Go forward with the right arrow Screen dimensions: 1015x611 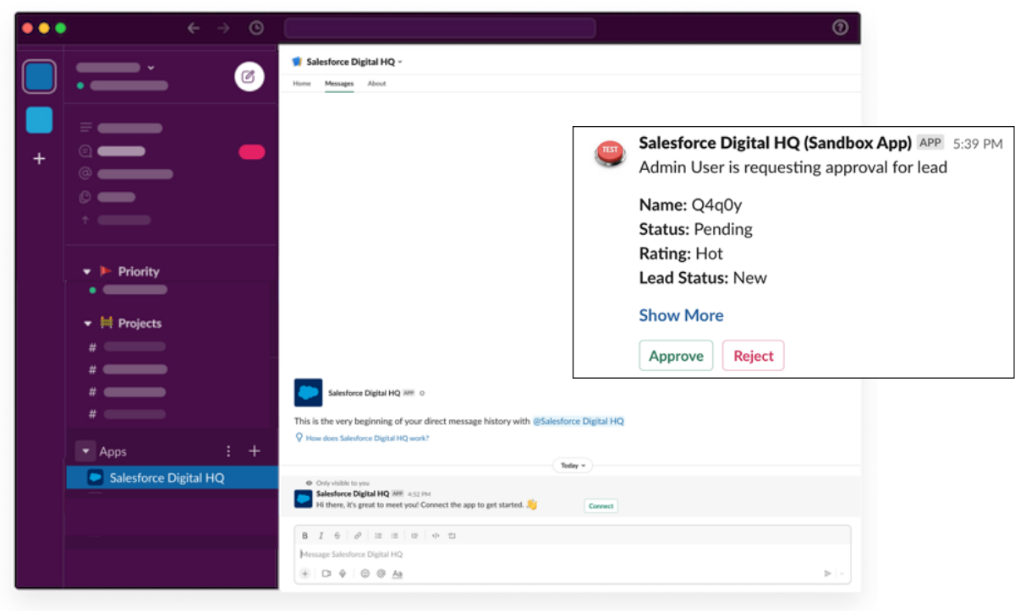click(223, 28)
